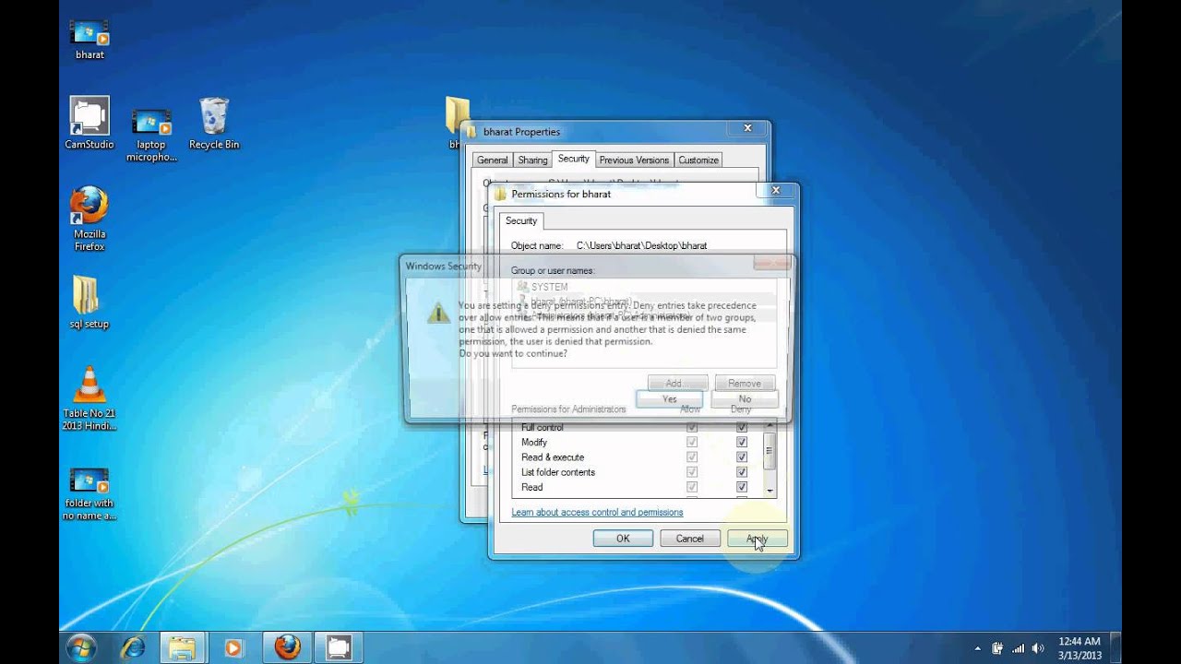Click the object path C:\Users\bharat\Desktop\bharat
The image size is (1181, 664).
point(642,246)
